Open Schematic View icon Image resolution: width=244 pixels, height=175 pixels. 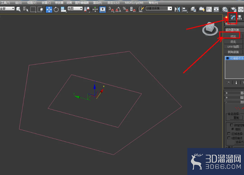pos(216,9)
